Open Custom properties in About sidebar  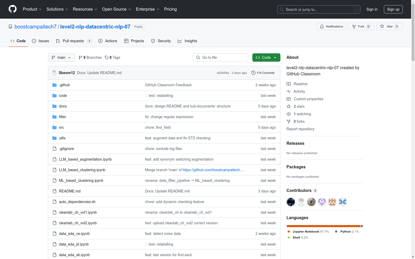point(305,99)
